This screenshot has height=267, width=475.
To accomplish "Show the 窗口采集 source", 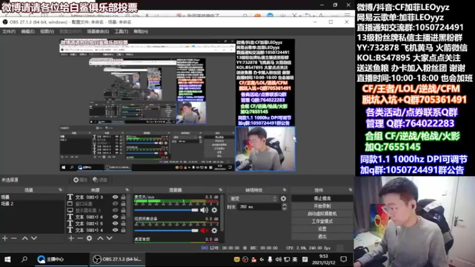I will pyautogui.click(x=115, y=204).
